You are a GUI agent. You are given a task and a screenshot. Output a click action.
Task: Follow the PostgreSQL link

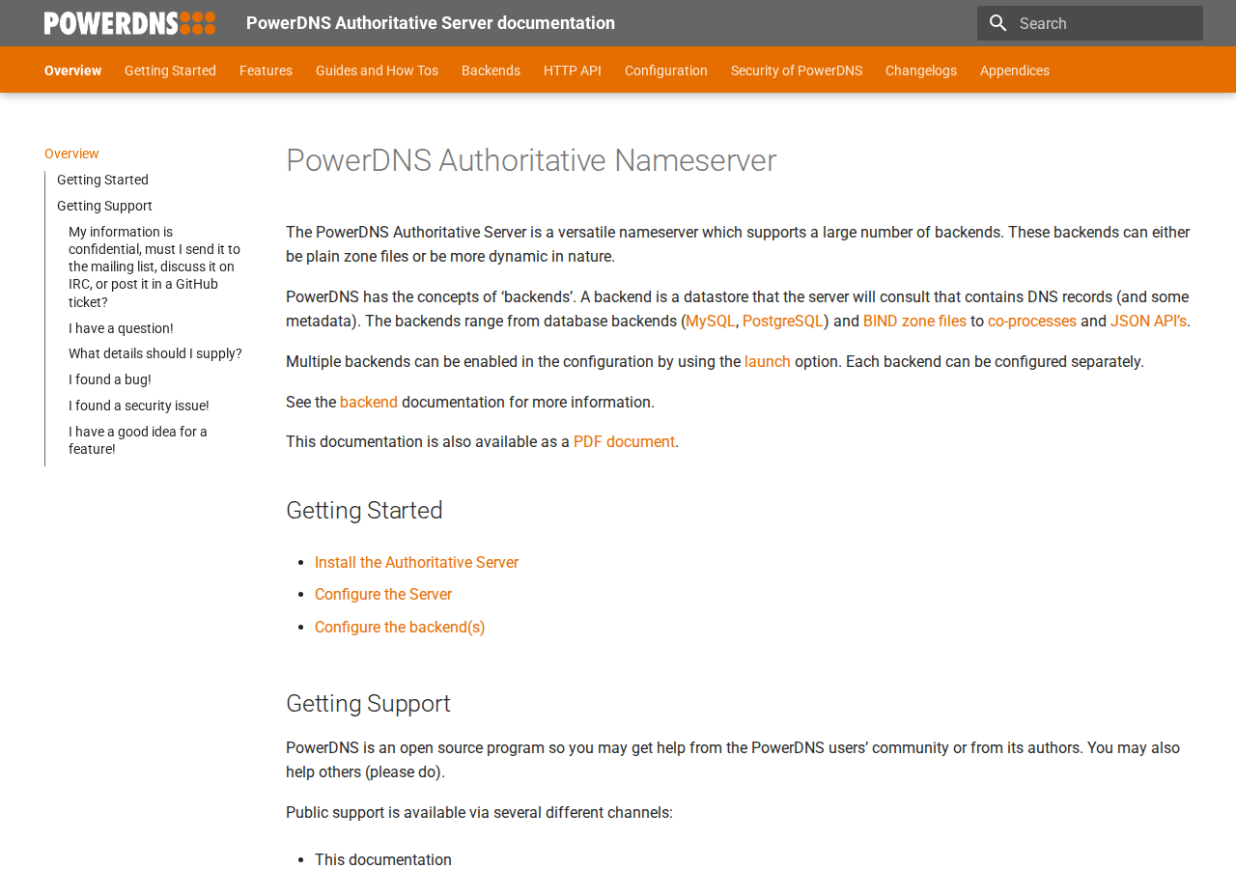pos(783,321)
